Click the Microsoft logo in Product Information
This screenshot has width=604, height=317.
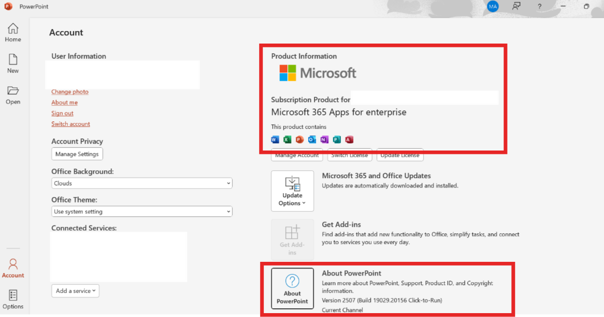coord(318,73)
